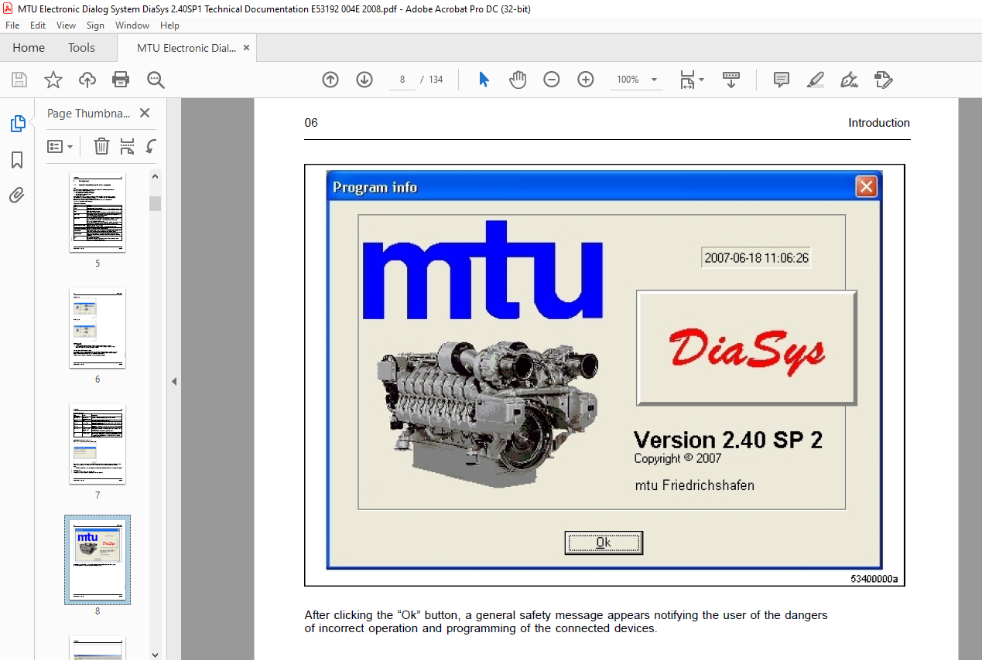Zoom out with minus circle icon
Image resolution: width=982 pixels, height=660 pixels.
pos(552,80)
